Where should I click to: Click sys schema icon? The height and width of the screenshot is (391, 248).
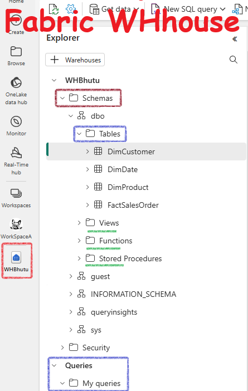click(x=81, y=329)
